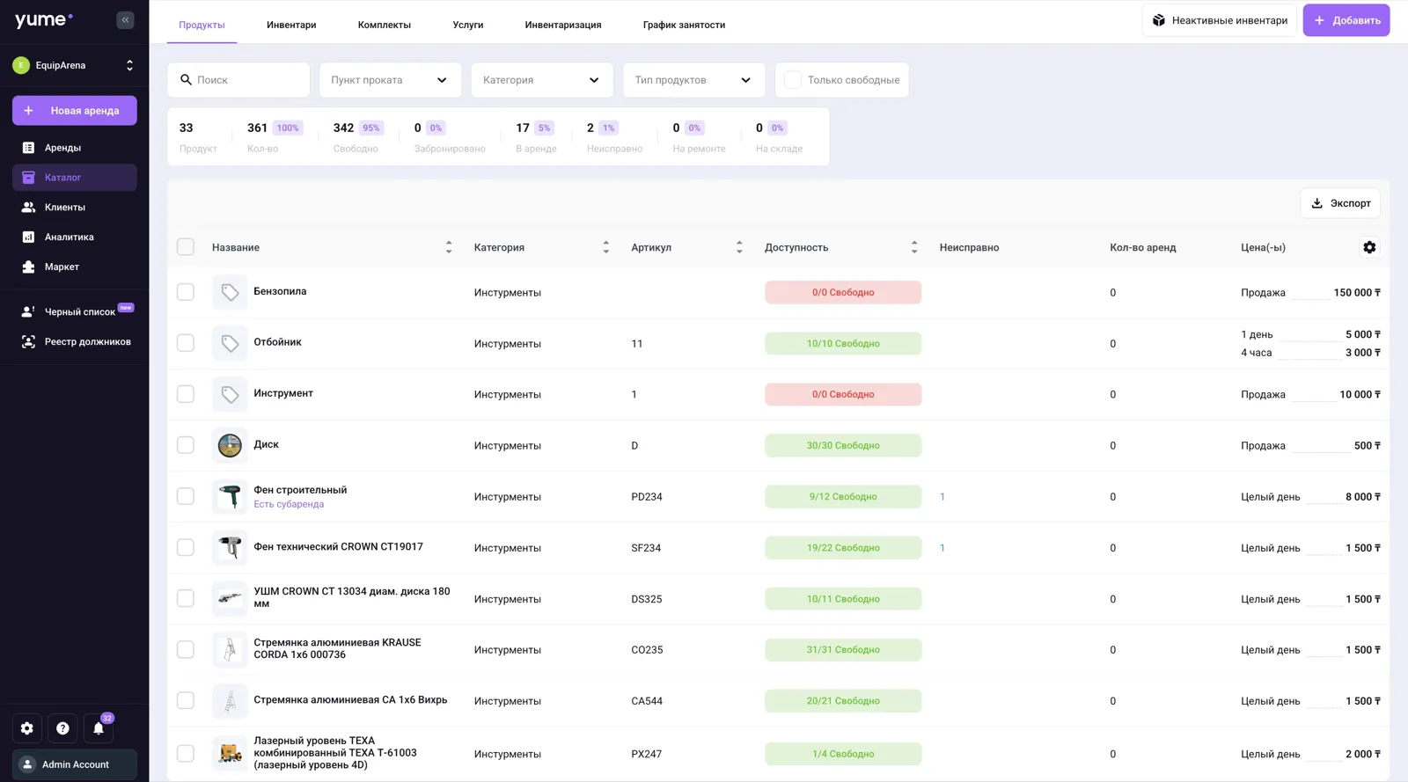Open settings gear in sidebar bottom

click(27, 728)
